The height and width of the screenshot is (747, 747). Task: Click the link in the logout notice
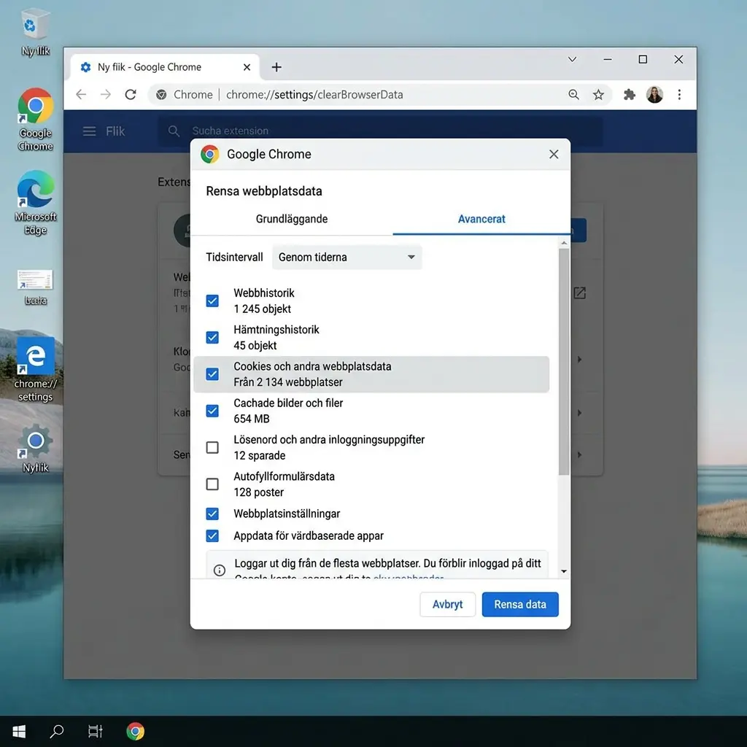pos(409,576)
